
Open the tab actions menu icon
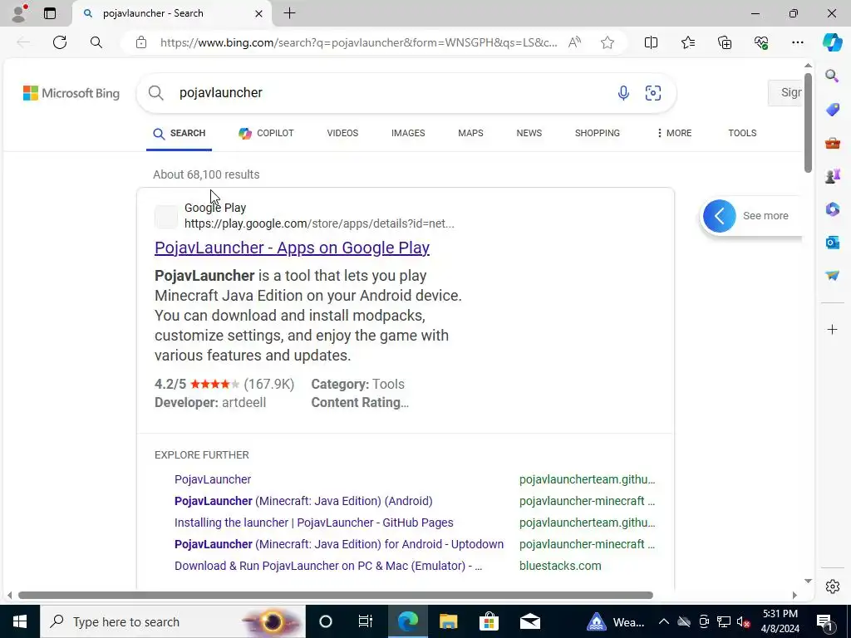pos(50,13)
